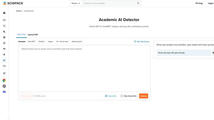Switch to the Input Text tab
The width and height of the screenshot is (214, 120).
(x=21, y=34)
